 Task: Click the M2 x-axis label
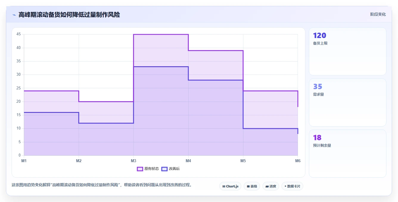79,161
